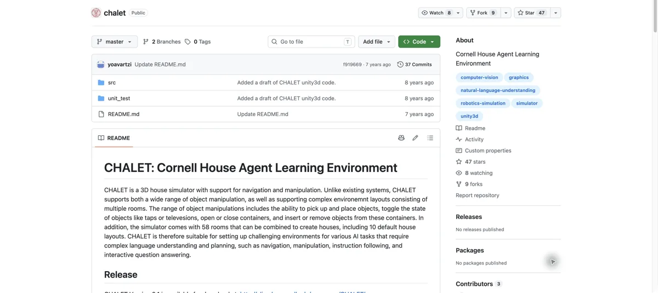This screenshot has height=293, width=658.
Task: Select the graphics topic tag
Action: [519, 77]
